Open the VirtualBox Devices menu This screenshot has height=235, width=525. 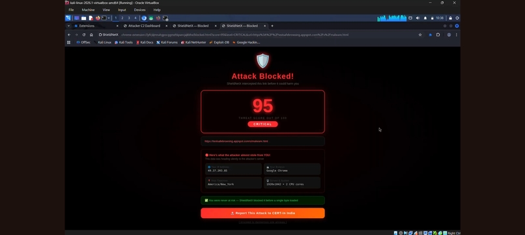[x=139, y=10]
